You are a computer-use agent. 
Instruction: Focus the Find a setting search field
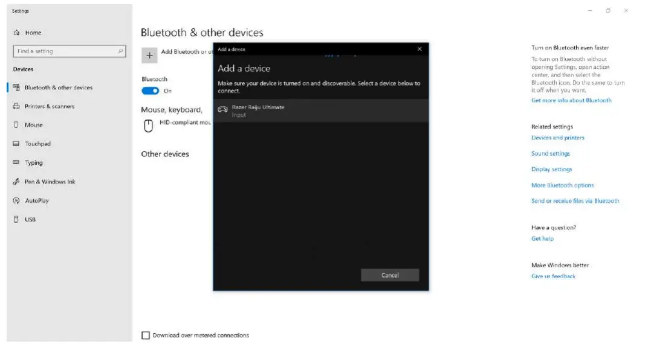[x=69, y=51]
